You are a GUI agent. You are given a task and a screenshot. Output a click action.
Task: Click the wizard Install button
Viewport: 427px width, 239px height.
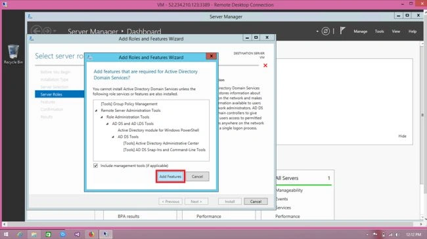pos(229,202)
